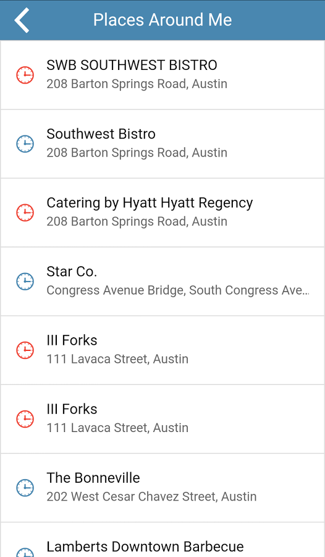Image resolution: width=325 pixels, height=557 pixels.
Task: Open SWB SOUTHWEST BISTRO listing
Action: pyautogui.click(x=162, y=75)
